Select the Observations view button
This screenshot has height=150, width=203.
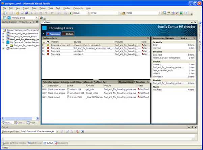tap(126, 82)
